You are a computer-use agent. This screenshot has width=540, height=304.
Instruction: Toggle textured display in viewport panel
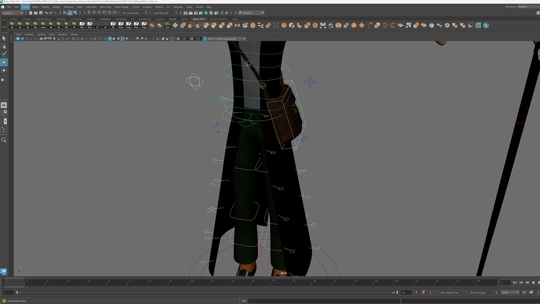pyautogui.click(x=123, y=39)
